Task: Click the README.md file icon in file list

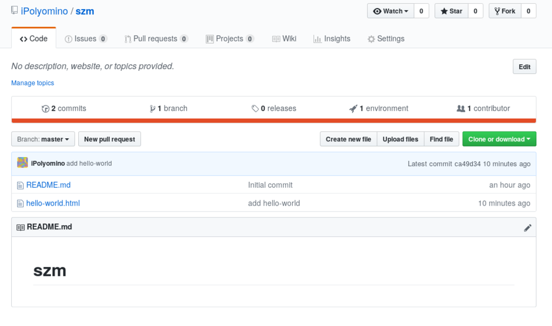Action: pyautogui.click(x=20, y=185)
